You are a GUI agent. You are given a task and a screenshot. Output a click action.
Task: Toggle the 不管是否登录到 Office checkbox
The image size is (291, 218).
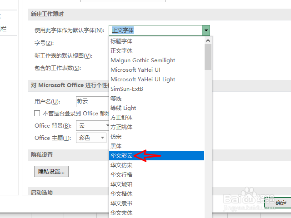(37, 113)
